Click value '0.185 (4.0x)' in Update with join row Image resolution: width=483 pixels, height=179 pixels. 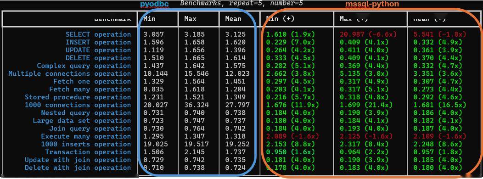pyautogui.click(x=438, y=160)
